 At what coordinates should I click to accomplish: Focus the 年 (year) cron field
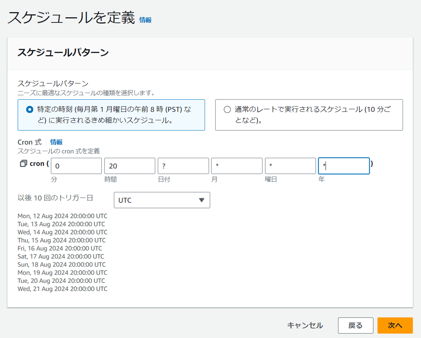pyautogui.click(x=344, y=166)
